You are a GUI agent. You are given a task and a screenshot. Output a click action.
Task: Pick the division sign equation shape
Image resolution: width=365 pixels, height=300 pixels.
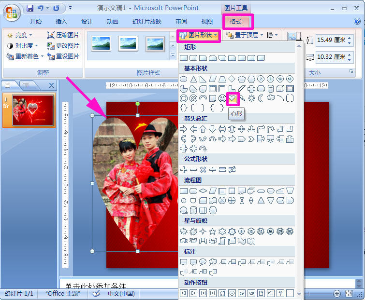coord(212,169)
